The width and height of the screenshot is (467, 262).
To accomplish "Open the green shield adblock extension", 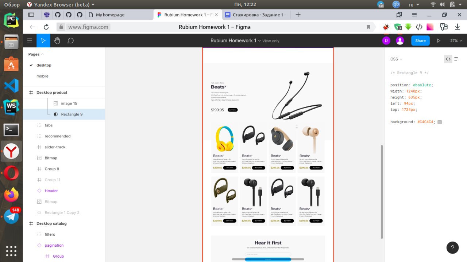I will tap(397, 27).
